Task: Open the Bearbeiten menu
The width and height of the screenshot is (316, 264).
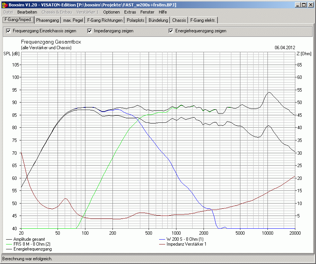Action: point(27,12)
